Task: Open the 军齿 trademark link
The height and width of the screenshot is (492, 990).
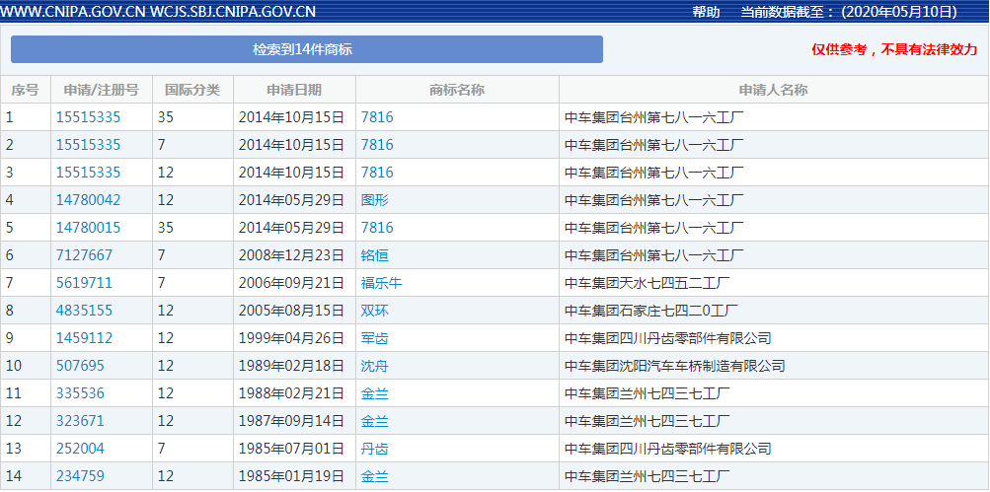Action: [x=375, y=338]
